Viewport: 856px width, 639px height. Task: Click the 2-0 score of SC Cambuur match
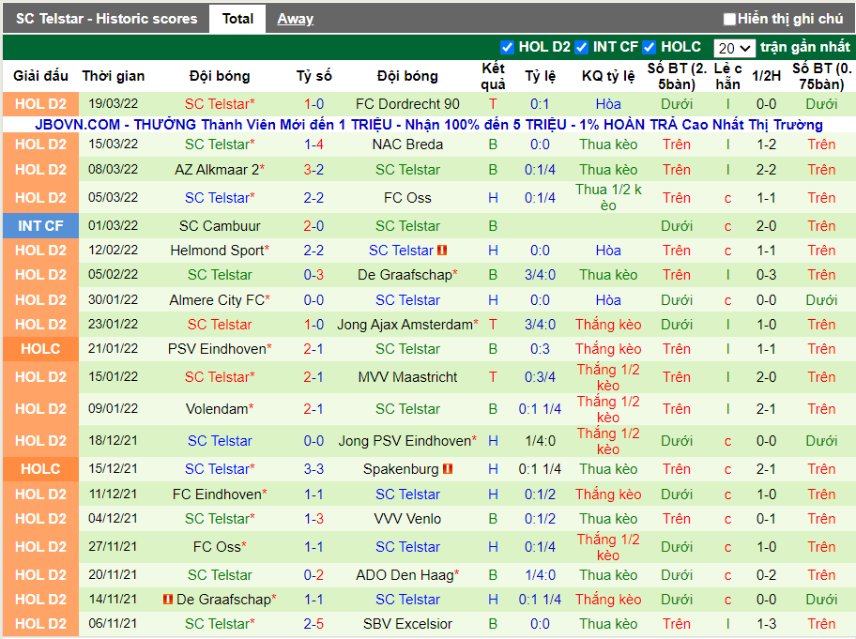click(313, 226)
